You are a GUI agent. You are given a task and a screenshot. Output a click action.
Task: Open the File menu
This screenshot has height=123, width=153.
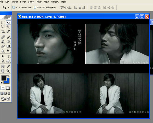1,2
